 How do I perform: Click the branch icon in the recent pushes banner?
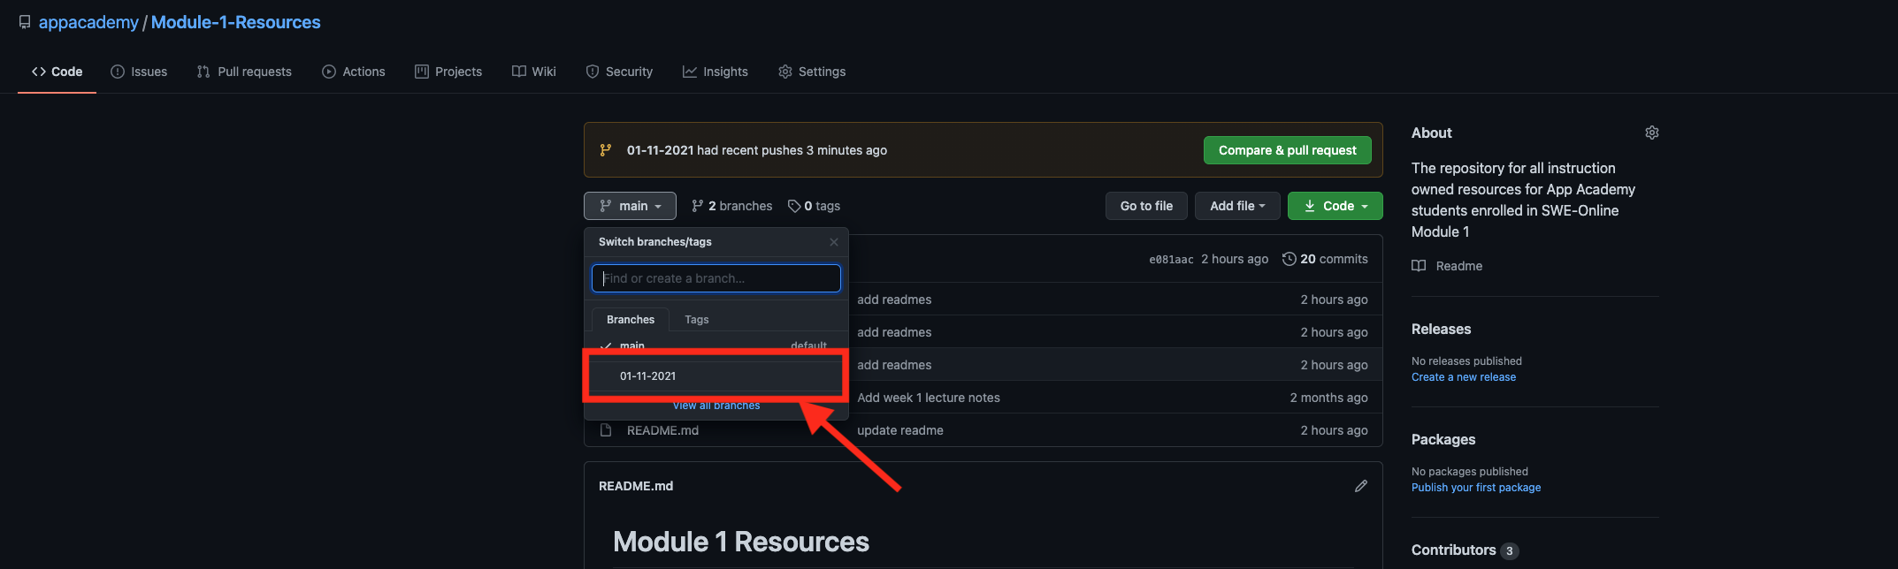click(606, 150)
